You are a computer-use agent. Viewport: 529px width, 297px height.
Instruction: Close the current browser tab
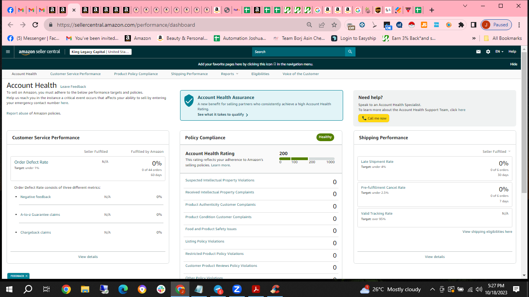pos(74,10)
